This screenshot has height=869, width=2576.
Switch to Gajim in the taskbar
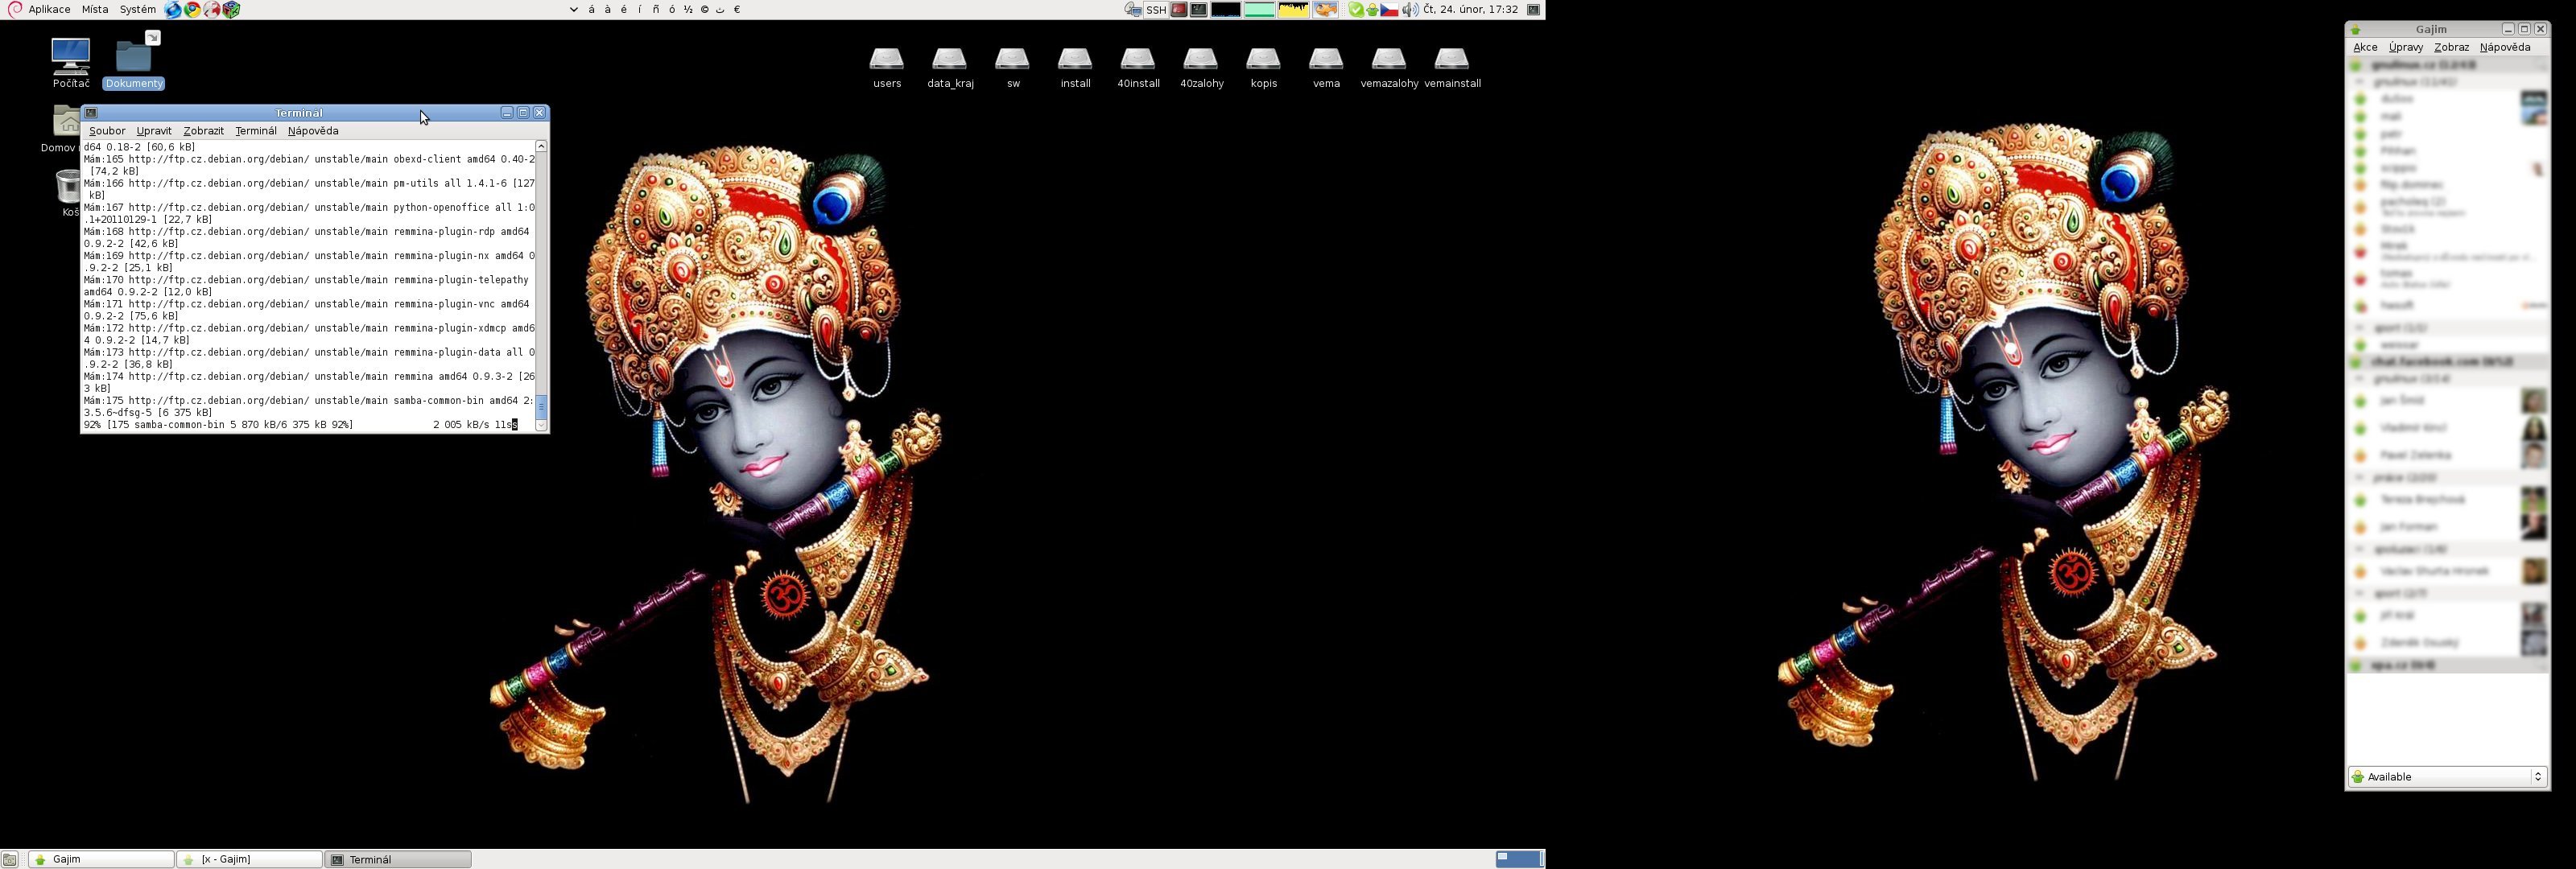pos(101,860)
